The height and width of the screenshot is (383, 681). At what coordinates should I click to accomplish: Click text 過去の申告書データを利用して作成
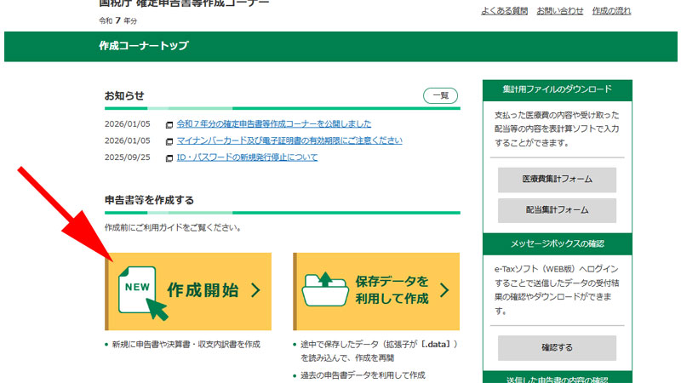pos(363,375)
